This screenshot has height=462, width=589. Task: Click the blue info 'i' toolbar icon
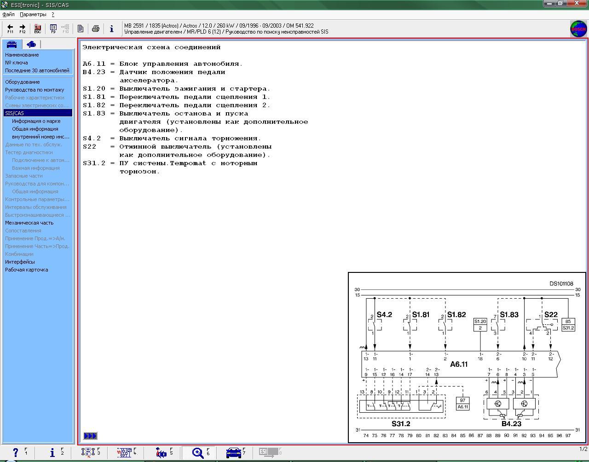pyautogui.click(x=111, y=29)
